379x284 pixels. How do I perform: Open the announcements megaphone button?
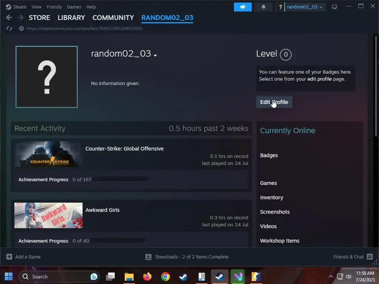243,7
